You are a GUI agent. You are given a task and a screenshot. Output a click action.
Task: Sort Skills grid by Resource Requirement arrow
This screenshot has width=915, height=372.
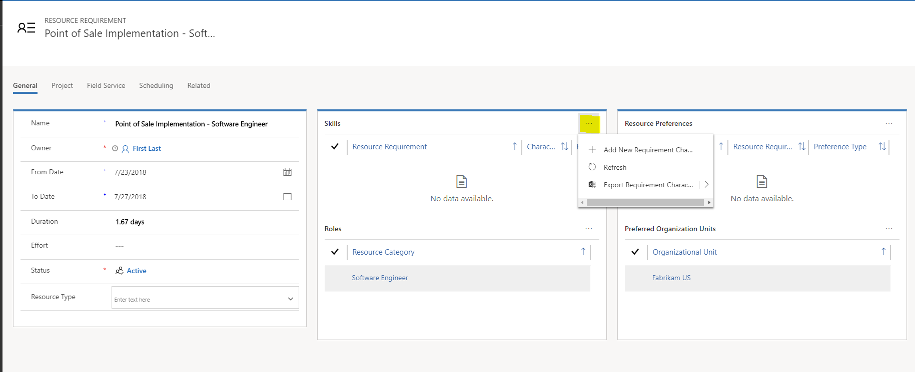click(x=514, y=146)
